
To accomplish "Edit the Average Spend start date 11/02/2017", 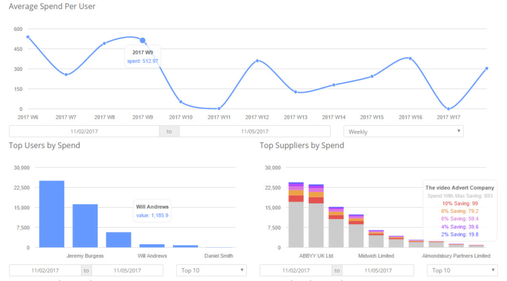I will pos(84,131).
